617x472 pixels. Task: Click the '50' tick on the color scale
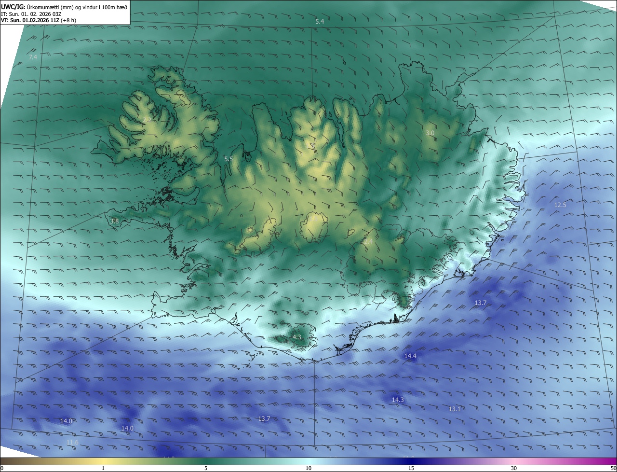tap(613, 468)
